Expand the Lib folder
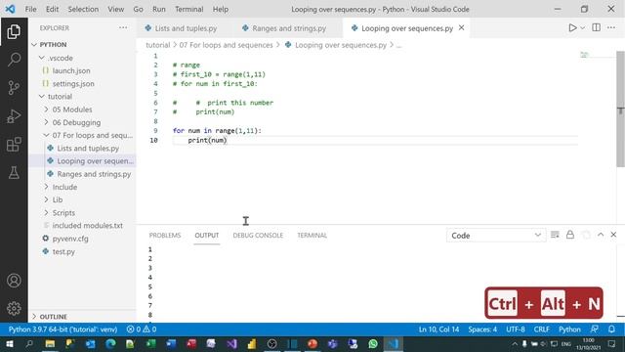625x352 pixels. coord(83,199)
